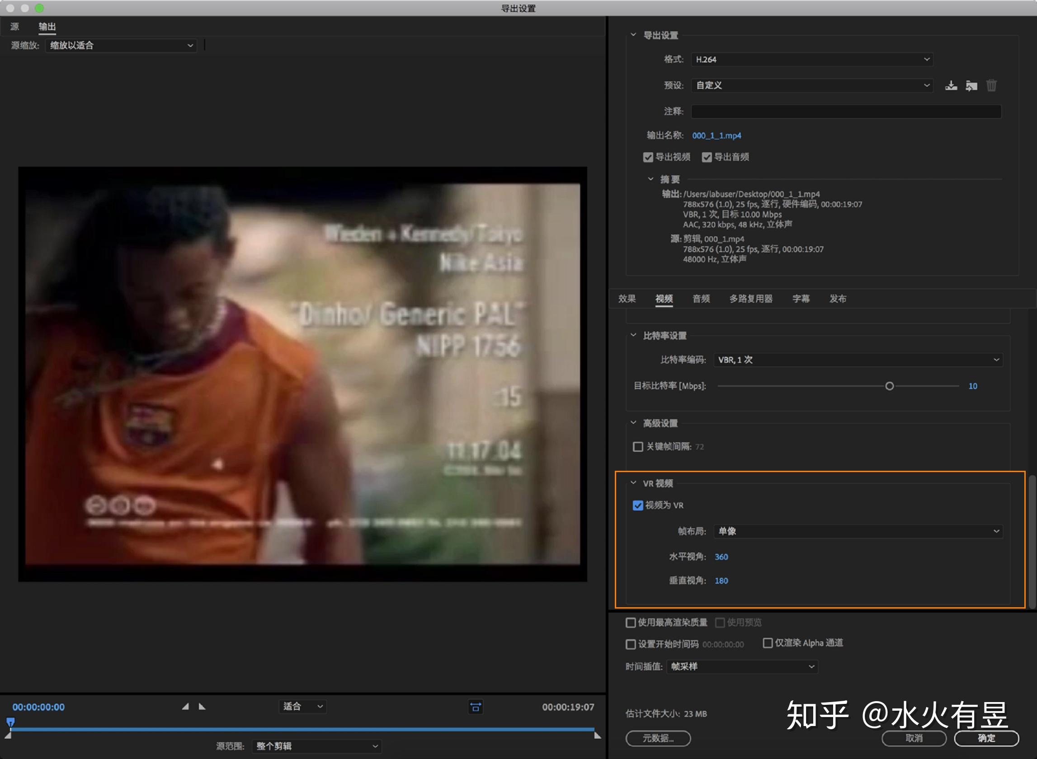Click the Save Preset icon
Screen dimensions: 1037x759
click(x=951, y=85)
